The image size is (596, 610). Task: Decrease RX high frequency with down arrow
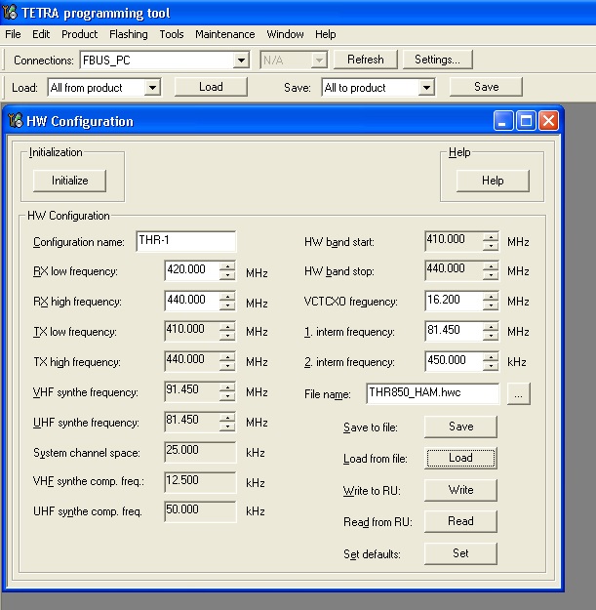click(227, 305)
